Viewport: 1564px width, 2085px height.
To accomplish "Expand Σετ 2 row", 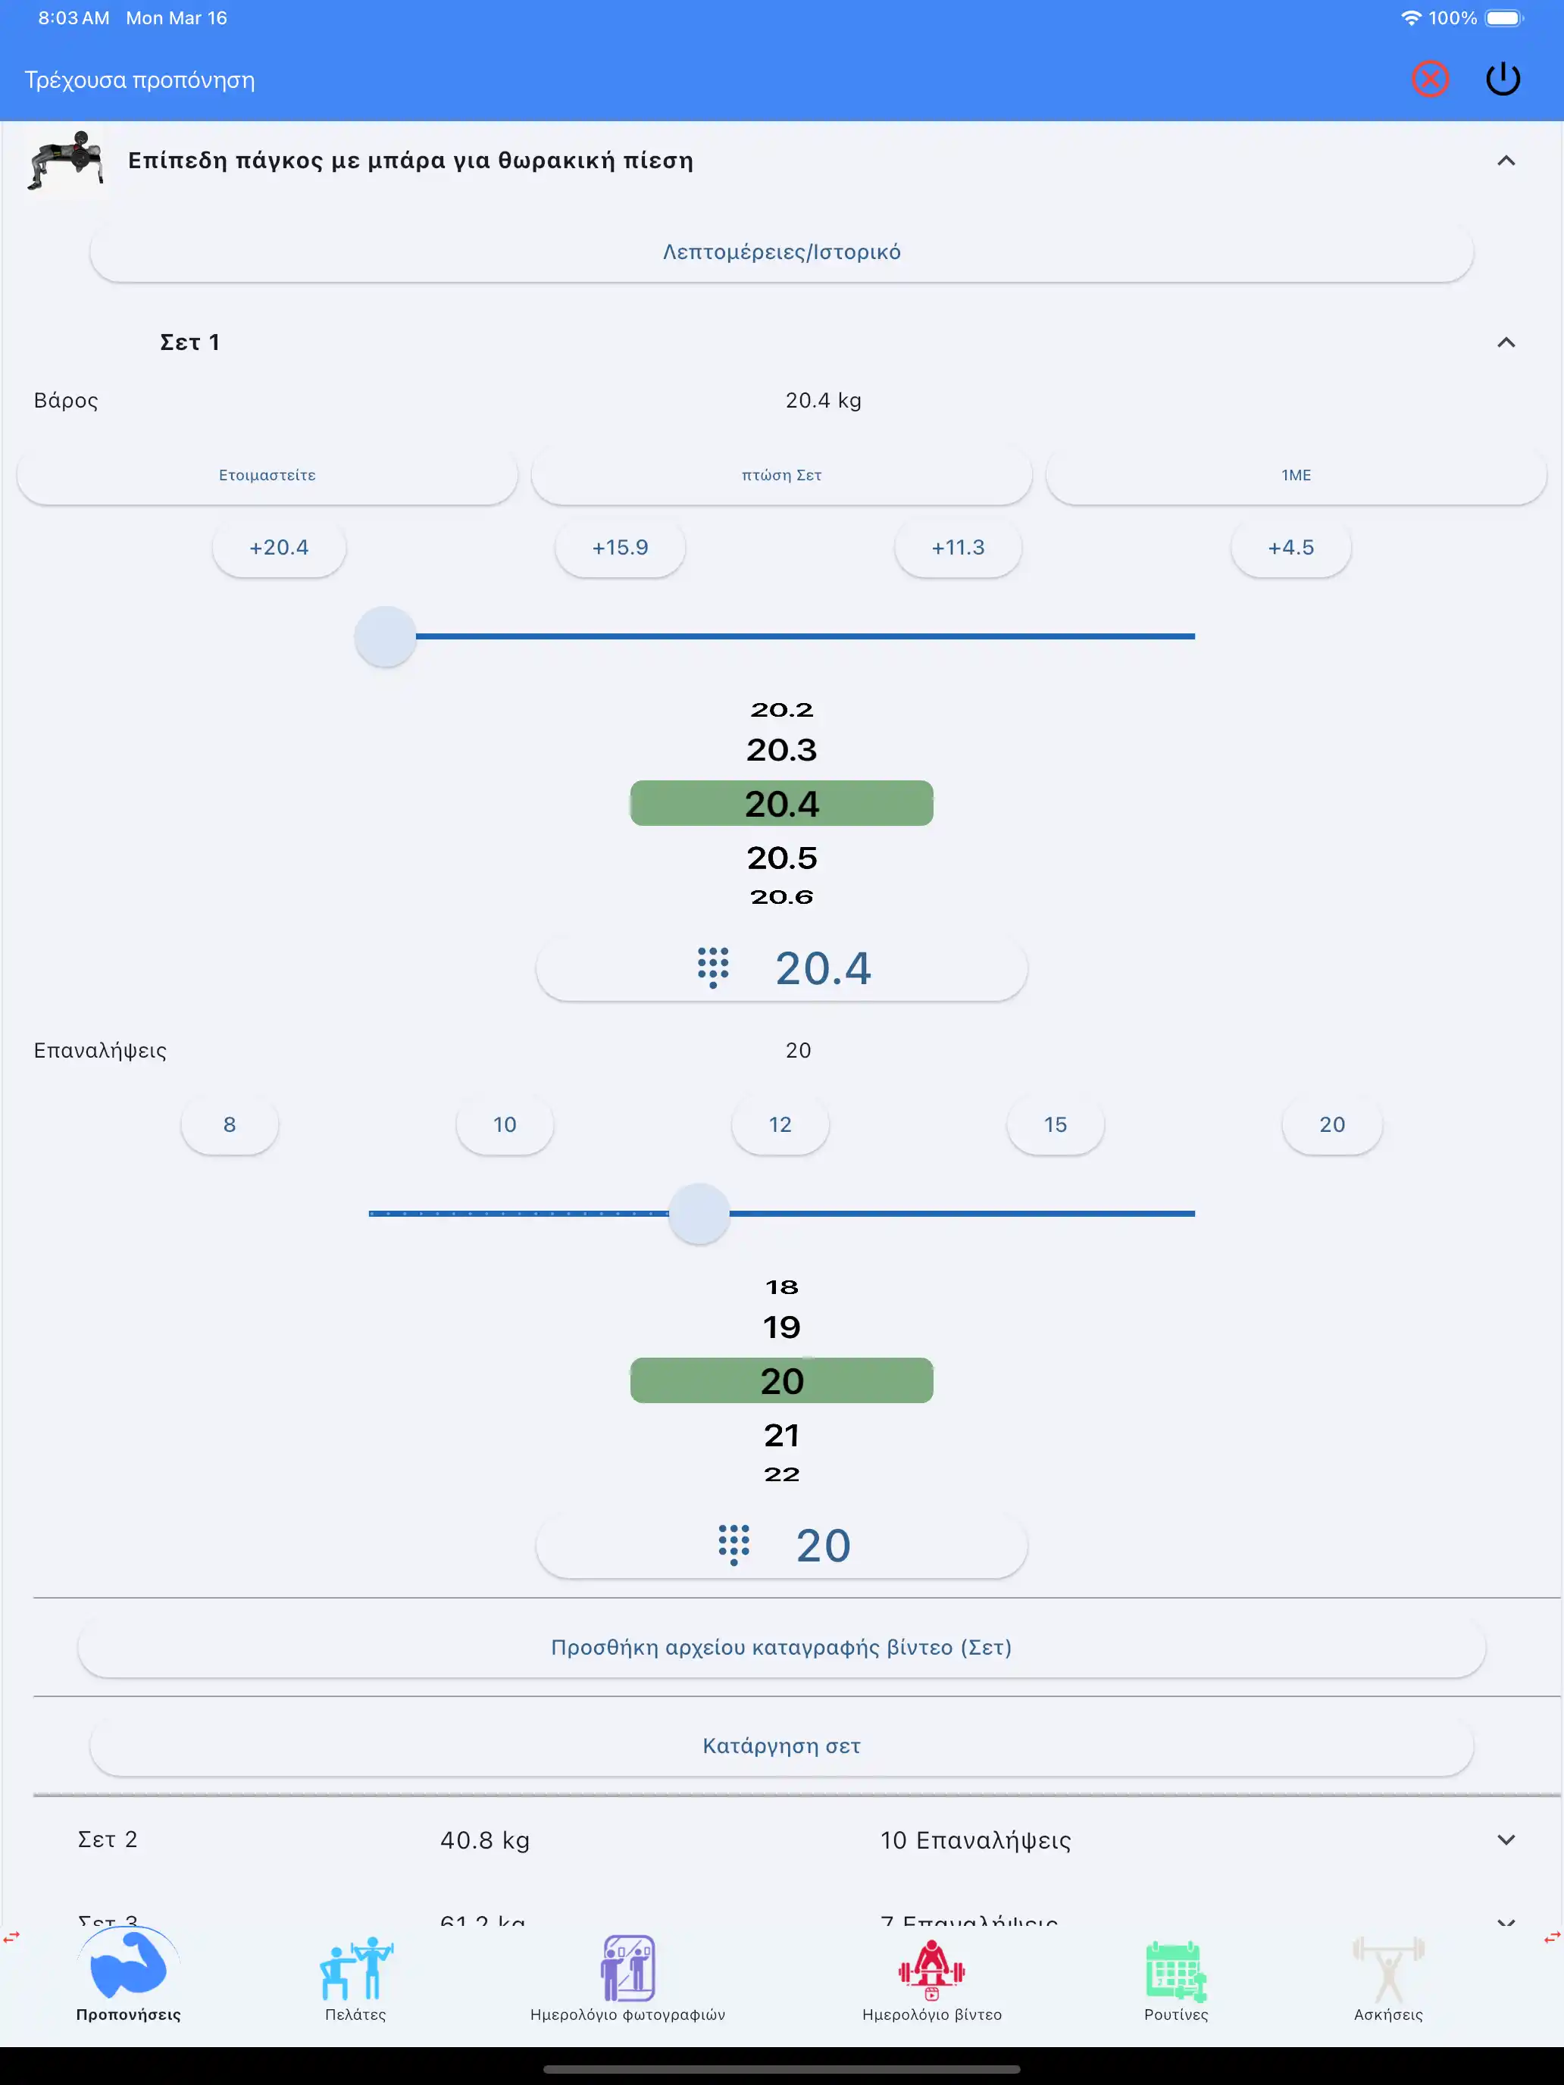I will [1506, 1839].
